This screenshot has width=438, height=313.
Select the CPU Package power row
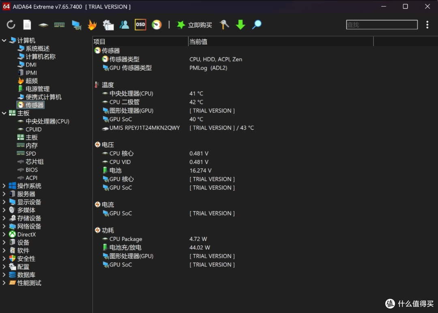[x=155, y=239]
